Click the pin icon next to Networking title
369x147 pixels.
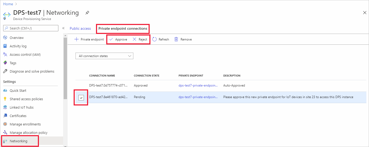coord(87,13)
